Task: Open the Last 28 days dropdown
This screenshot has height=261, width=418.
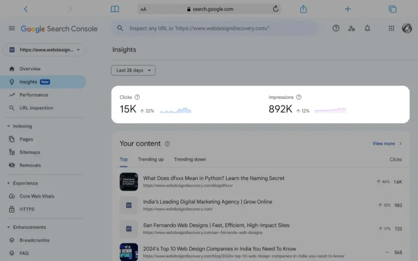Action: point(133,71)
